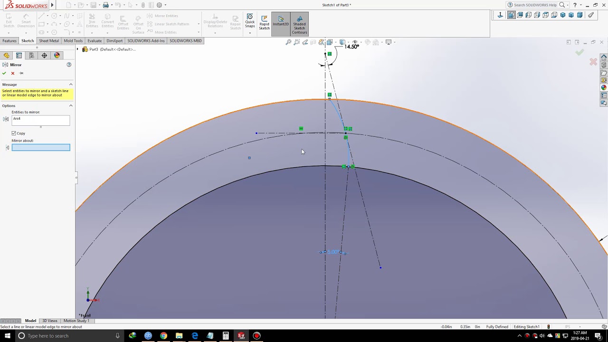608x342 pixels.
Task: Switch to the PropertyManager tab icon
Action: (x=19, y=56)
